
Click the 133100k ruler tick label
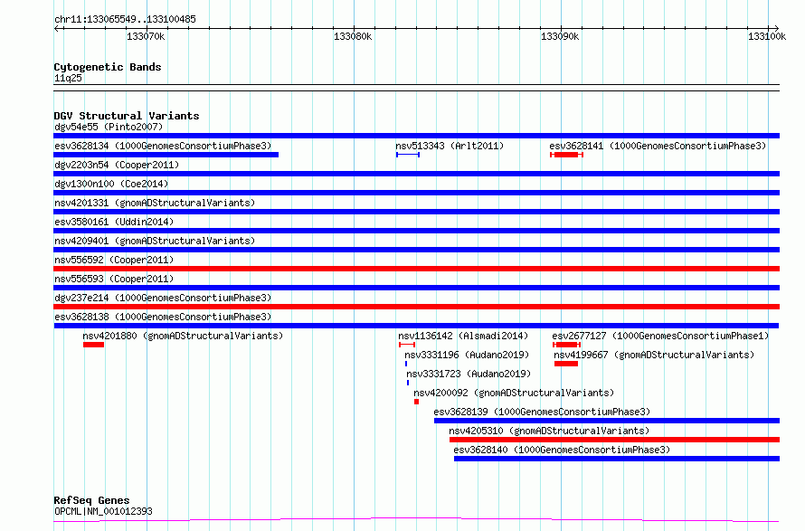(x=767, y=36)
